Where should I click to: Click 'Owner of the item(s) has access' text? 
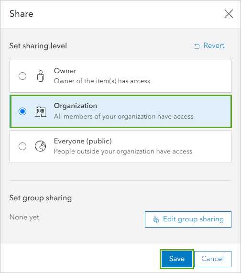pos(102,81)
